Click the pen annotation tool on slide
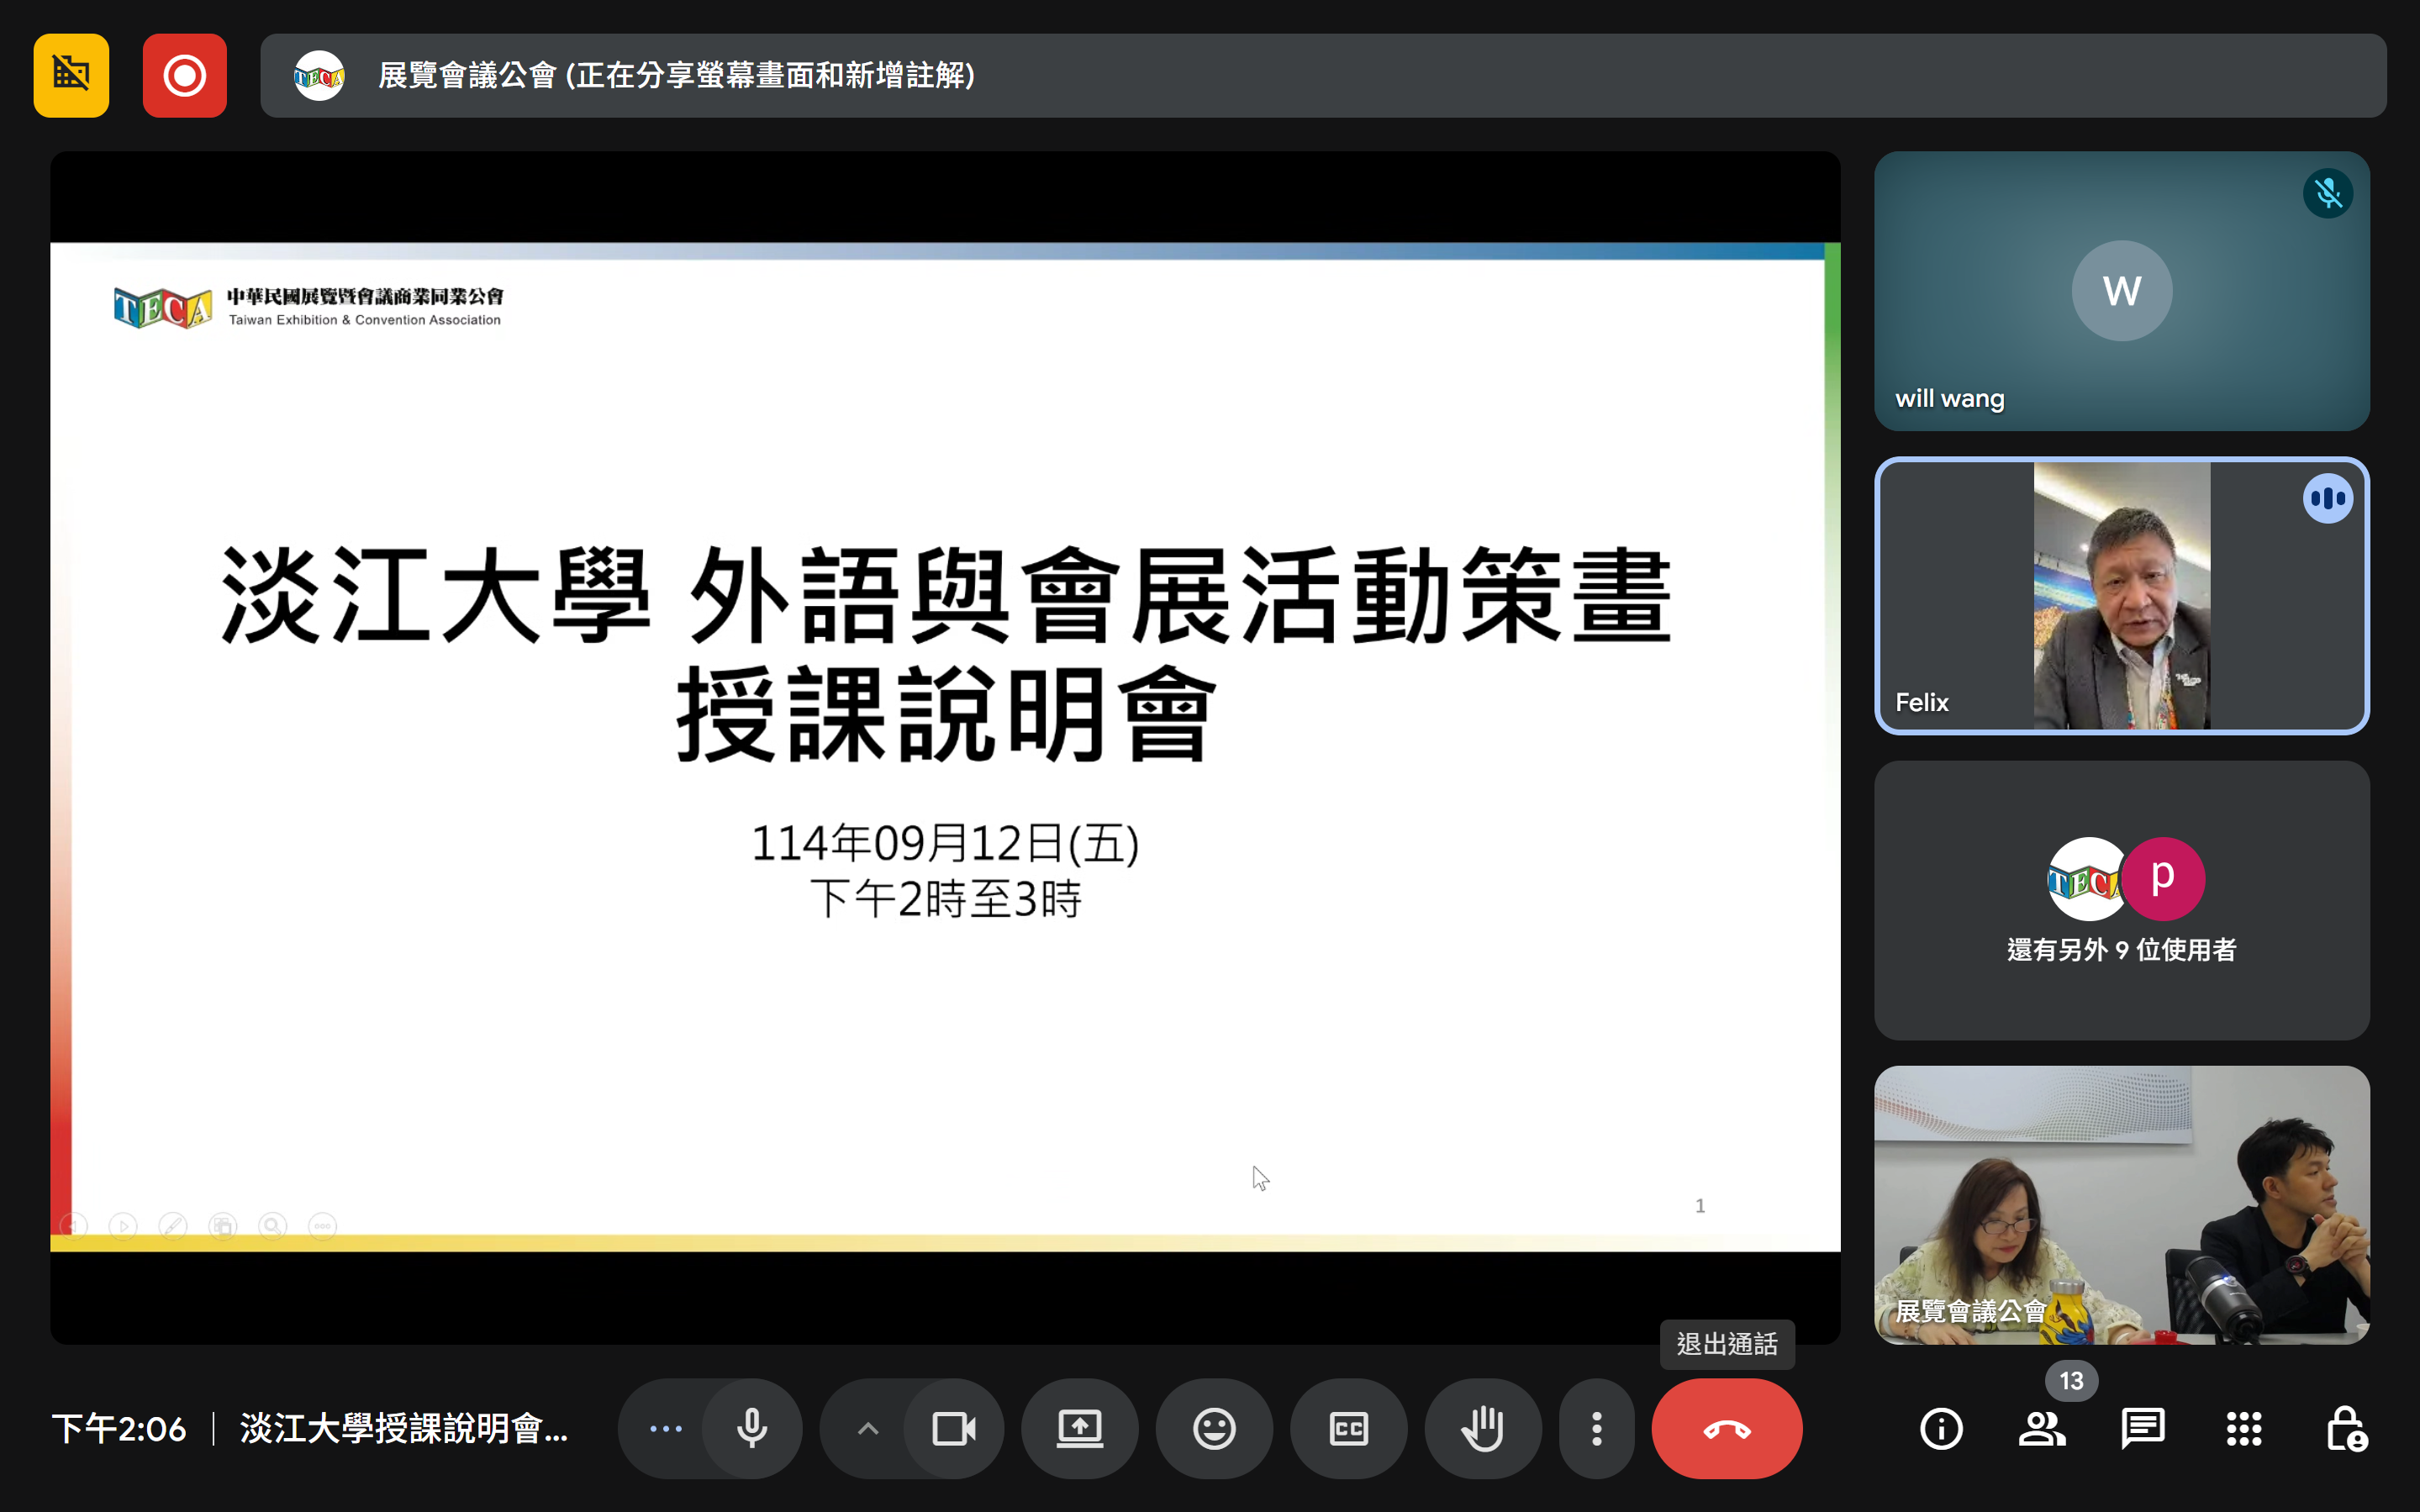 tap(173, 1226)
